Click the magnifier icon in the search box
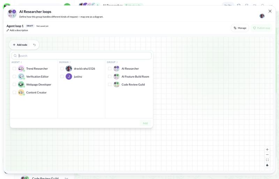 (15, 56)
